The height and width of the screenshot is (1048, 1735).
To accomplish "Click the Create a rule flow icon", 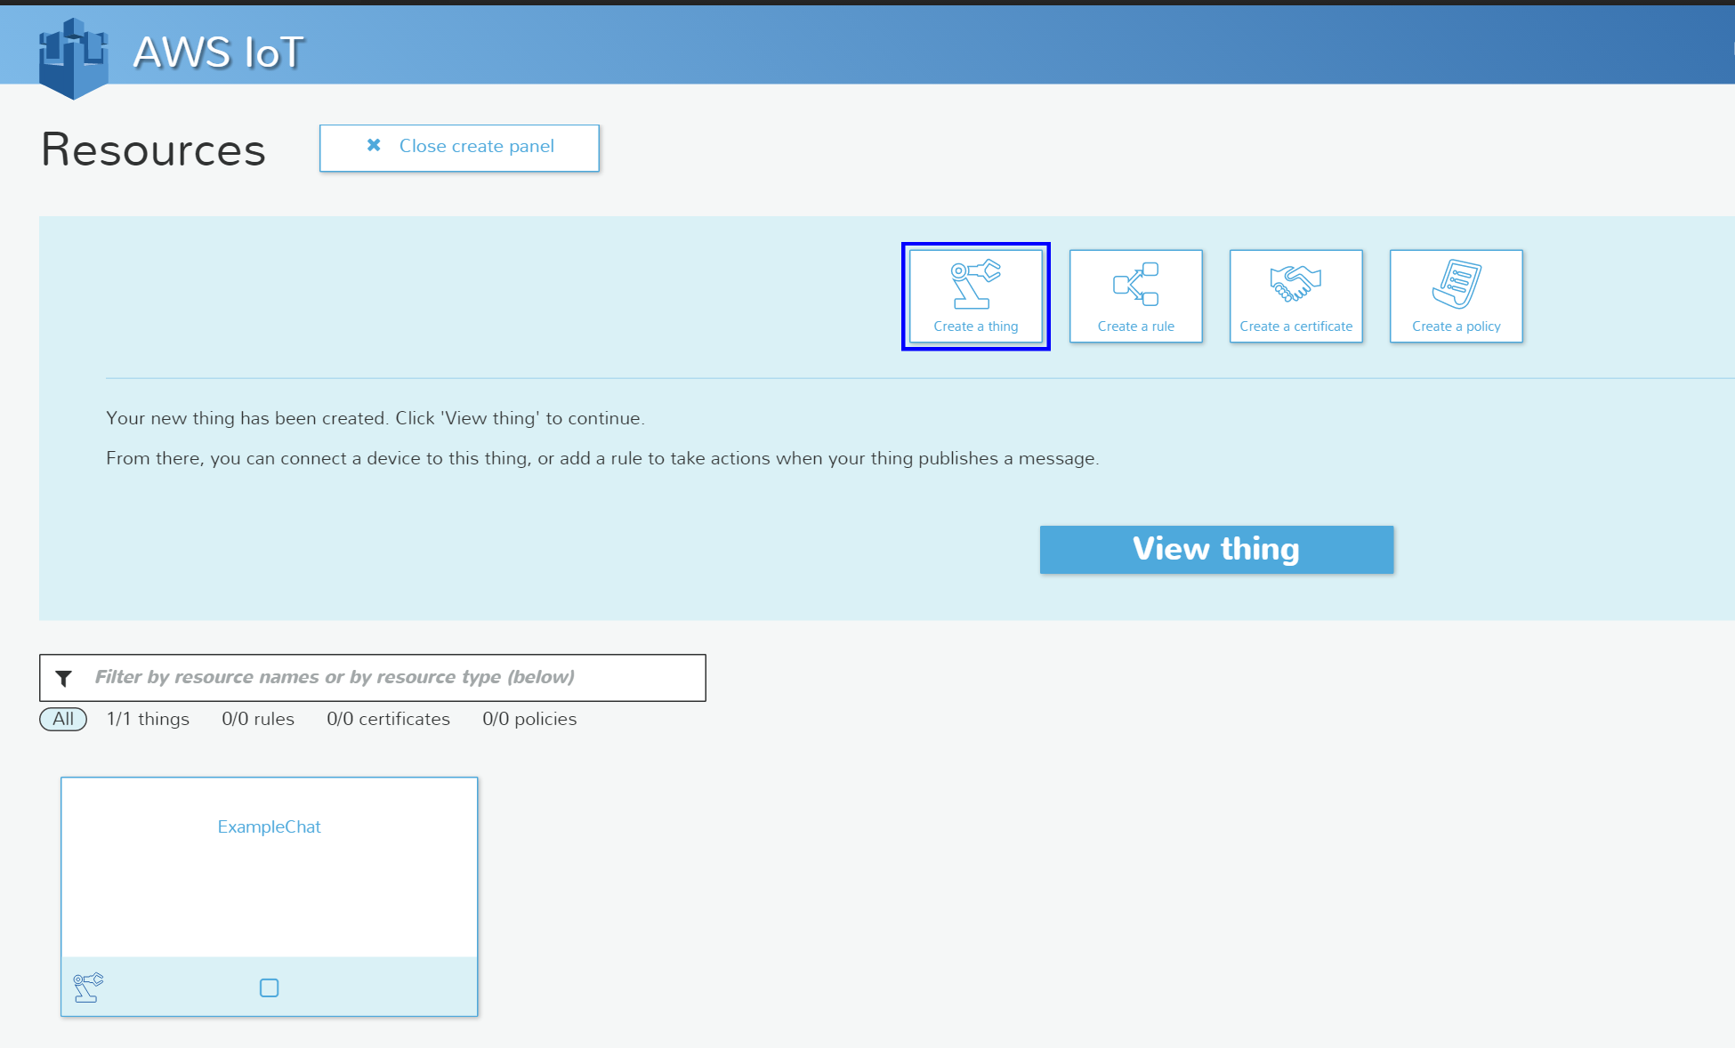I will [1135, 285].
